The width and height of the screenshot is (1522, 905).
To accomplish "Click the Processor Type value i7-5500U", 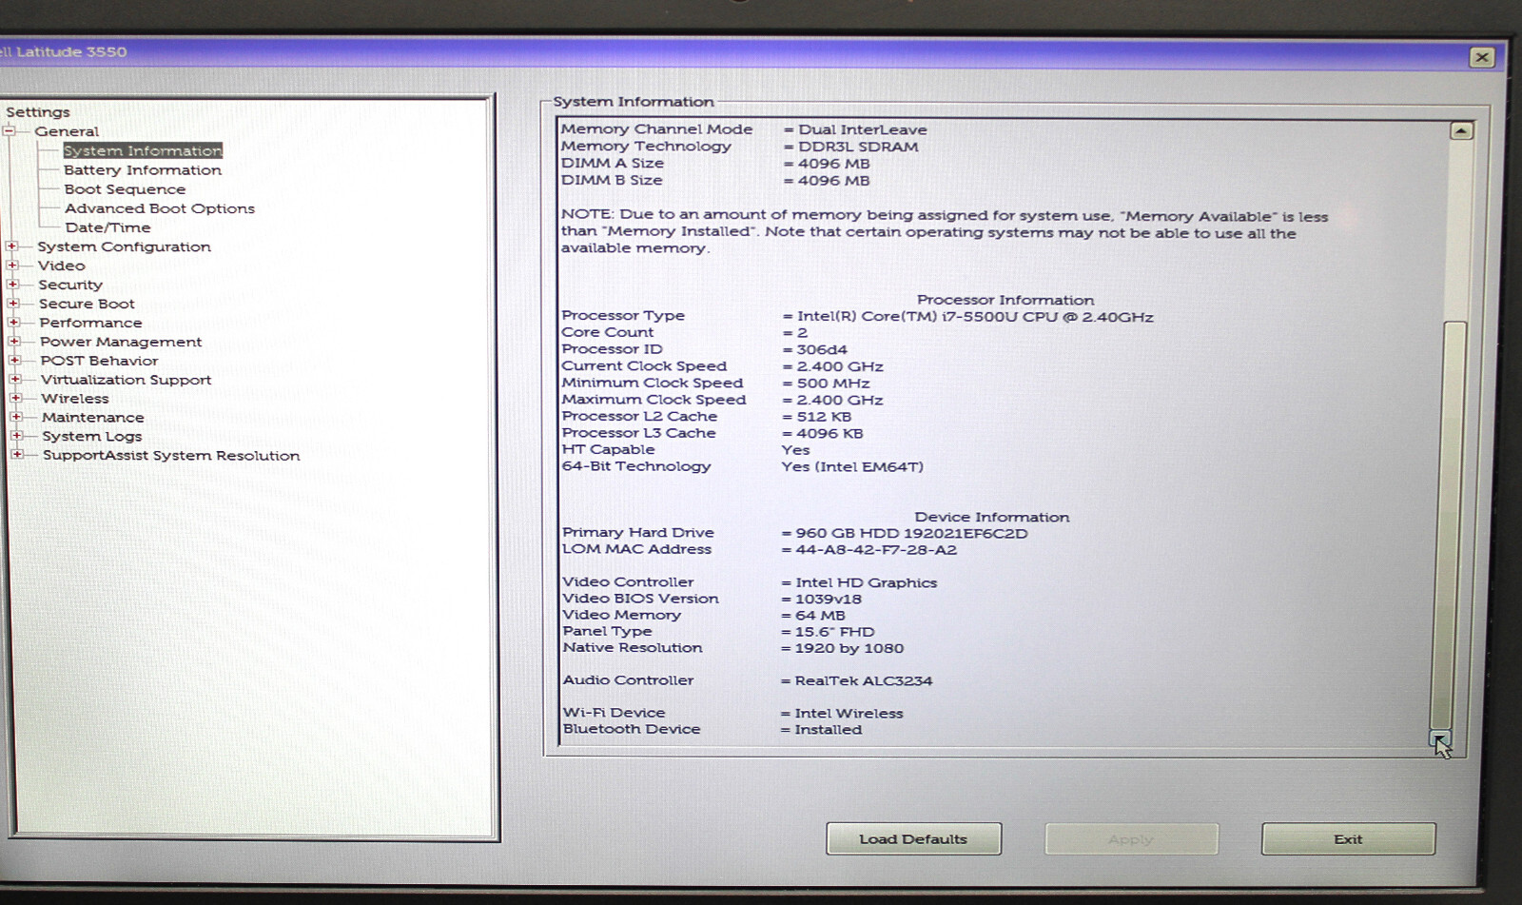I will point(975,317).
